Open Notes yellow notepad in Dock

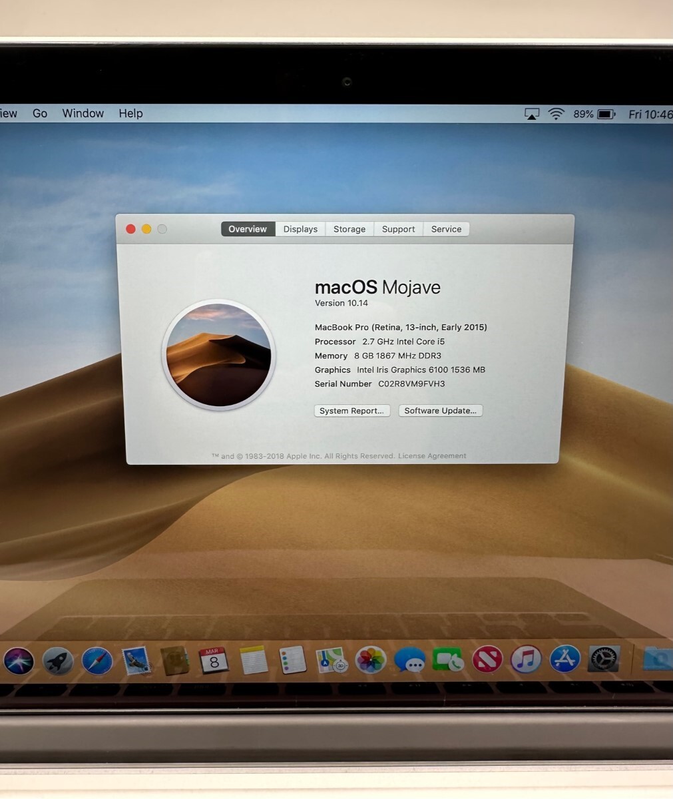click(253, 661)
